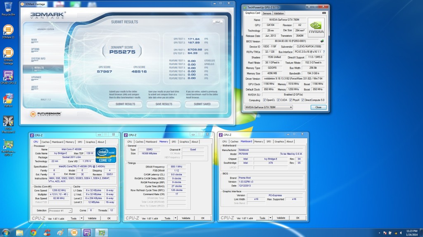Screen dimensions: 423x237
Task: Show hidden system tray icons
Action: point(379,233)
